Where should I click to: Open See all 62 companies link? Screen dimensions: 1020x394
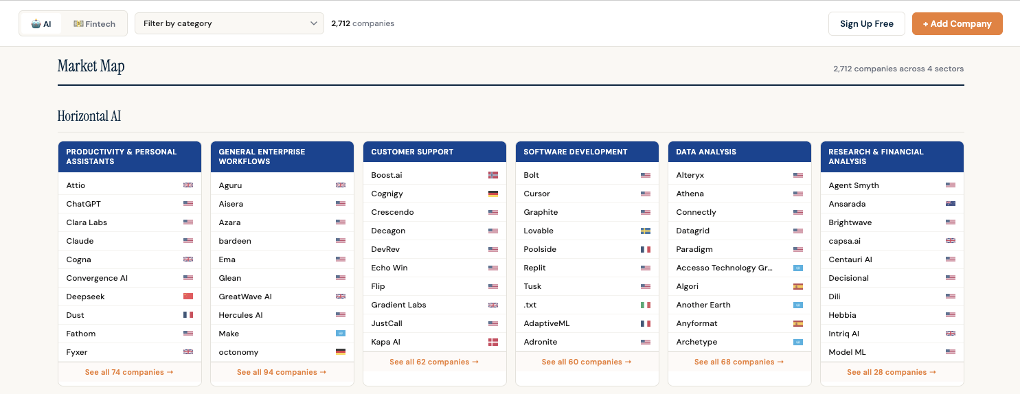point(434,362)
